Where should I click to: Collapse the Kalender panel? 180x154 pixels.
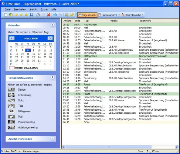tap(53, 25)
